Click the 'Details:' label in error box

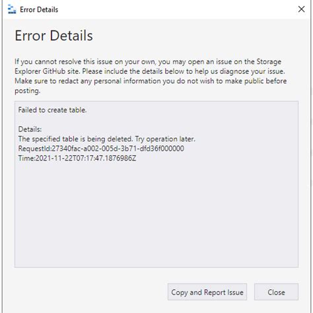click(30, 129)
